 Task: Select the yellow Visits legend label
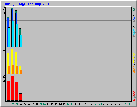click(x=134, y=58)
